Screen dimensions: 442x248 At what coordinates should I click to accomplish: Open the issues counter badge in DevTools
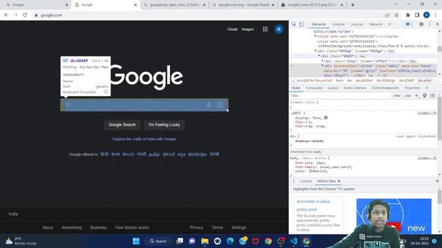coord(409,25)
